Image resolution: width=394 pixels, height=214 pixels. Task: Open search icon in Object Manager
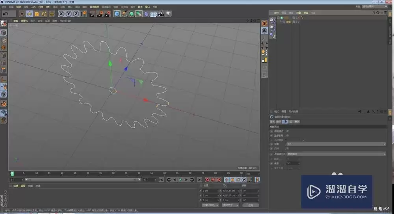(x=374, y=13)
